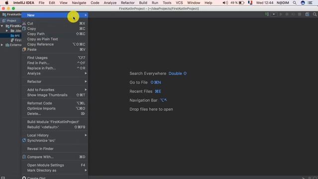Open the View menu

click(x=64, y=2)
